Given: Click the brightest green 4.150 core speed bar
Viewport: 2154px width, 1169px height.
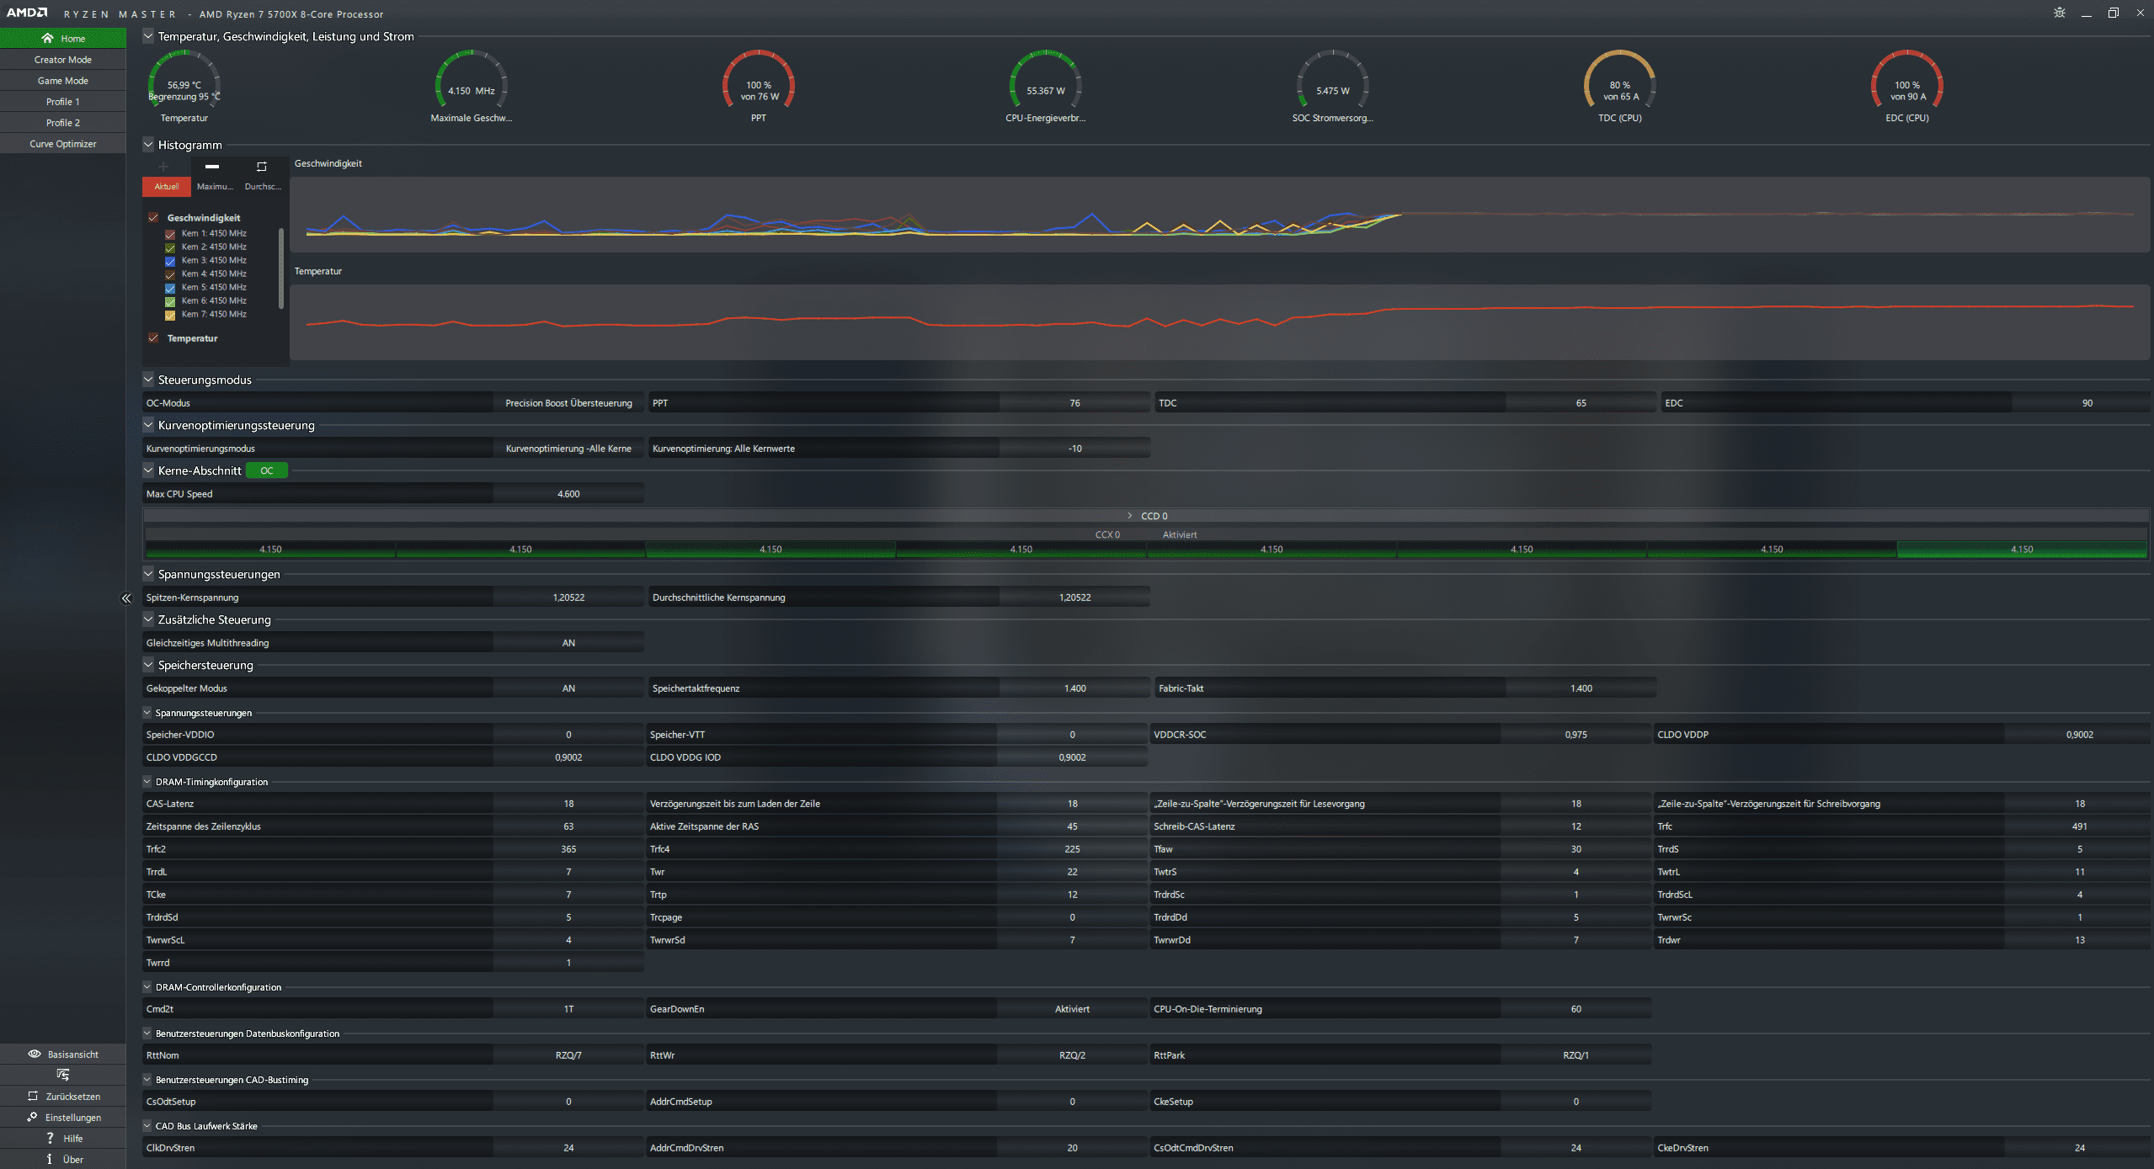Looking at the screenshot, I should tap(2022, 550).
